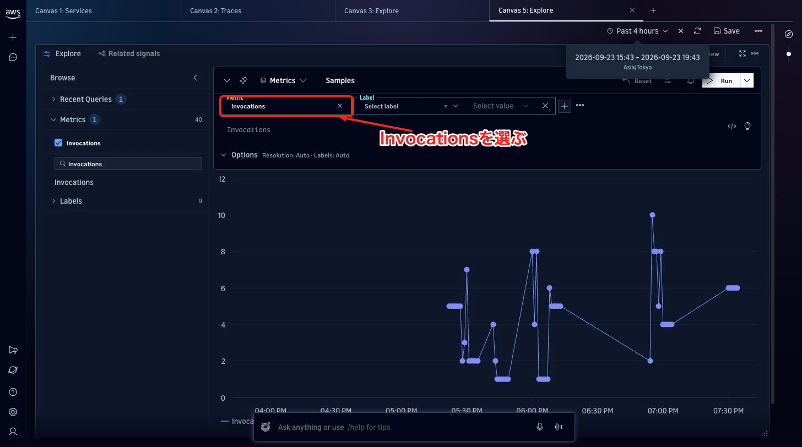Viewport: 802px width, 447px height.
Task: Click the refresh icon next to the time range
Action: (697, 31)
